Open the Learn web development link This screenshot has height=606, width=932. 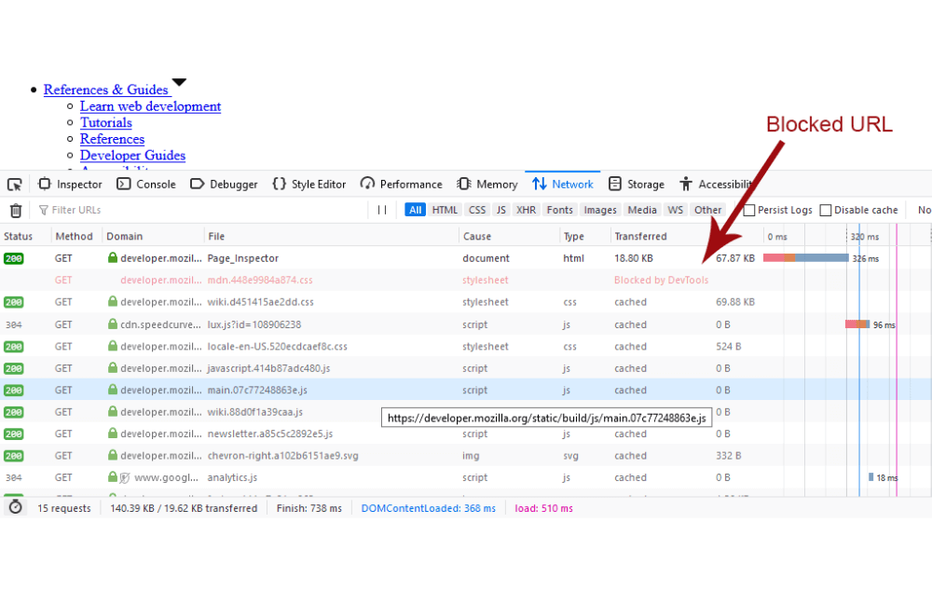[150, 106]
